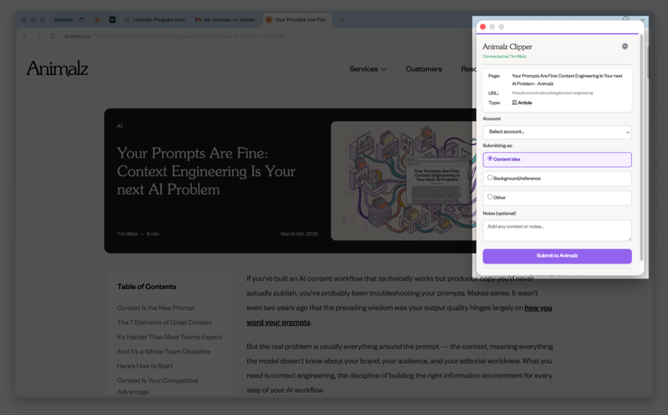The width and height of the screenshot is (668, 415).
Task: Jump to Here's How to Start
Action: [145, 366]
